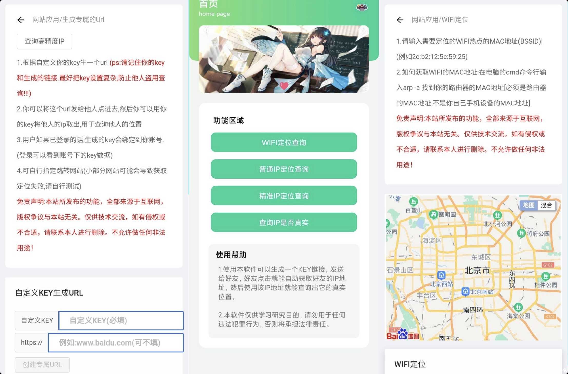This screenshot has width=568, height=374.
Task: Click the 海淀区 label on map
Action: point(432,240)
